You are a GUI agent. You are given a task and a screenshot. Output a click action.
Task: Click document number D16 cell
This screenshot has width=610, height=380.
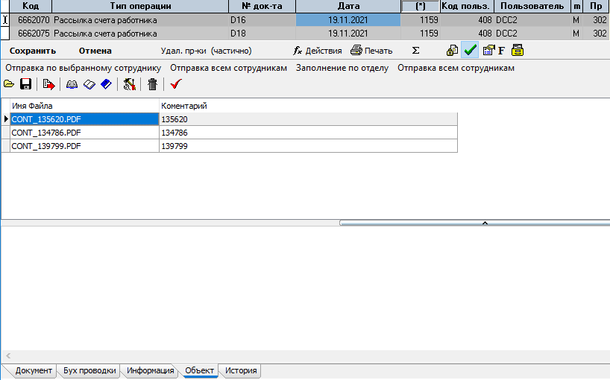pyautogui.click(x=262, y=20)
